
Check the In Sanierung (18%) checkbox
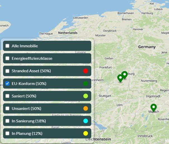coord(8,121)
